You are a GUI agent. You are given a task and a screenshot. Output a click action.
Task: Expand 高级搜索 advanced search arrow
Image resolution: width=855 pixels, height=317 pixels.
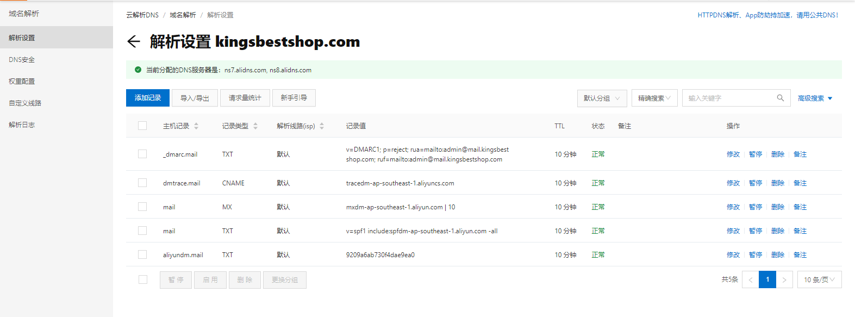coord(830,98)
